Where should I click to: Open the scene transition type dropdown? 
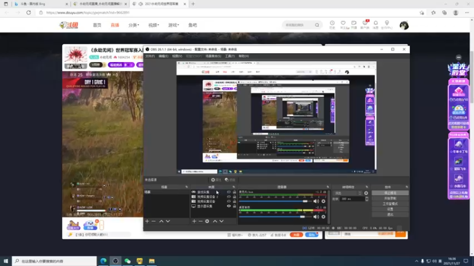coord(347,193)
